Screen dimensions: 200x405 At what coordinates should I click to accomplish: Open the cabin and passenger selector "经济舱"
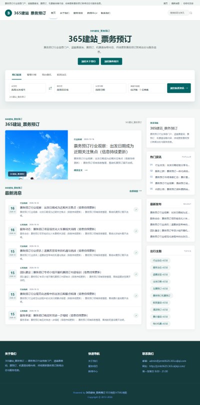click(x=146, y=88)
